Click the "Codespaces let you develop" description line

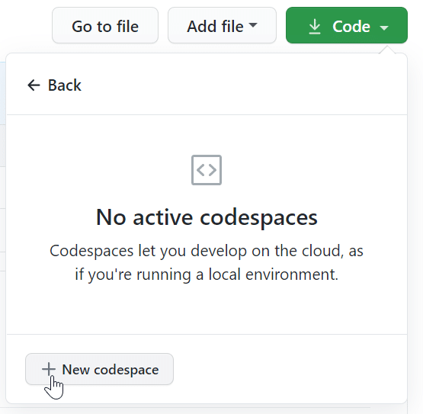pyautogui.click(x=207, y=251)
